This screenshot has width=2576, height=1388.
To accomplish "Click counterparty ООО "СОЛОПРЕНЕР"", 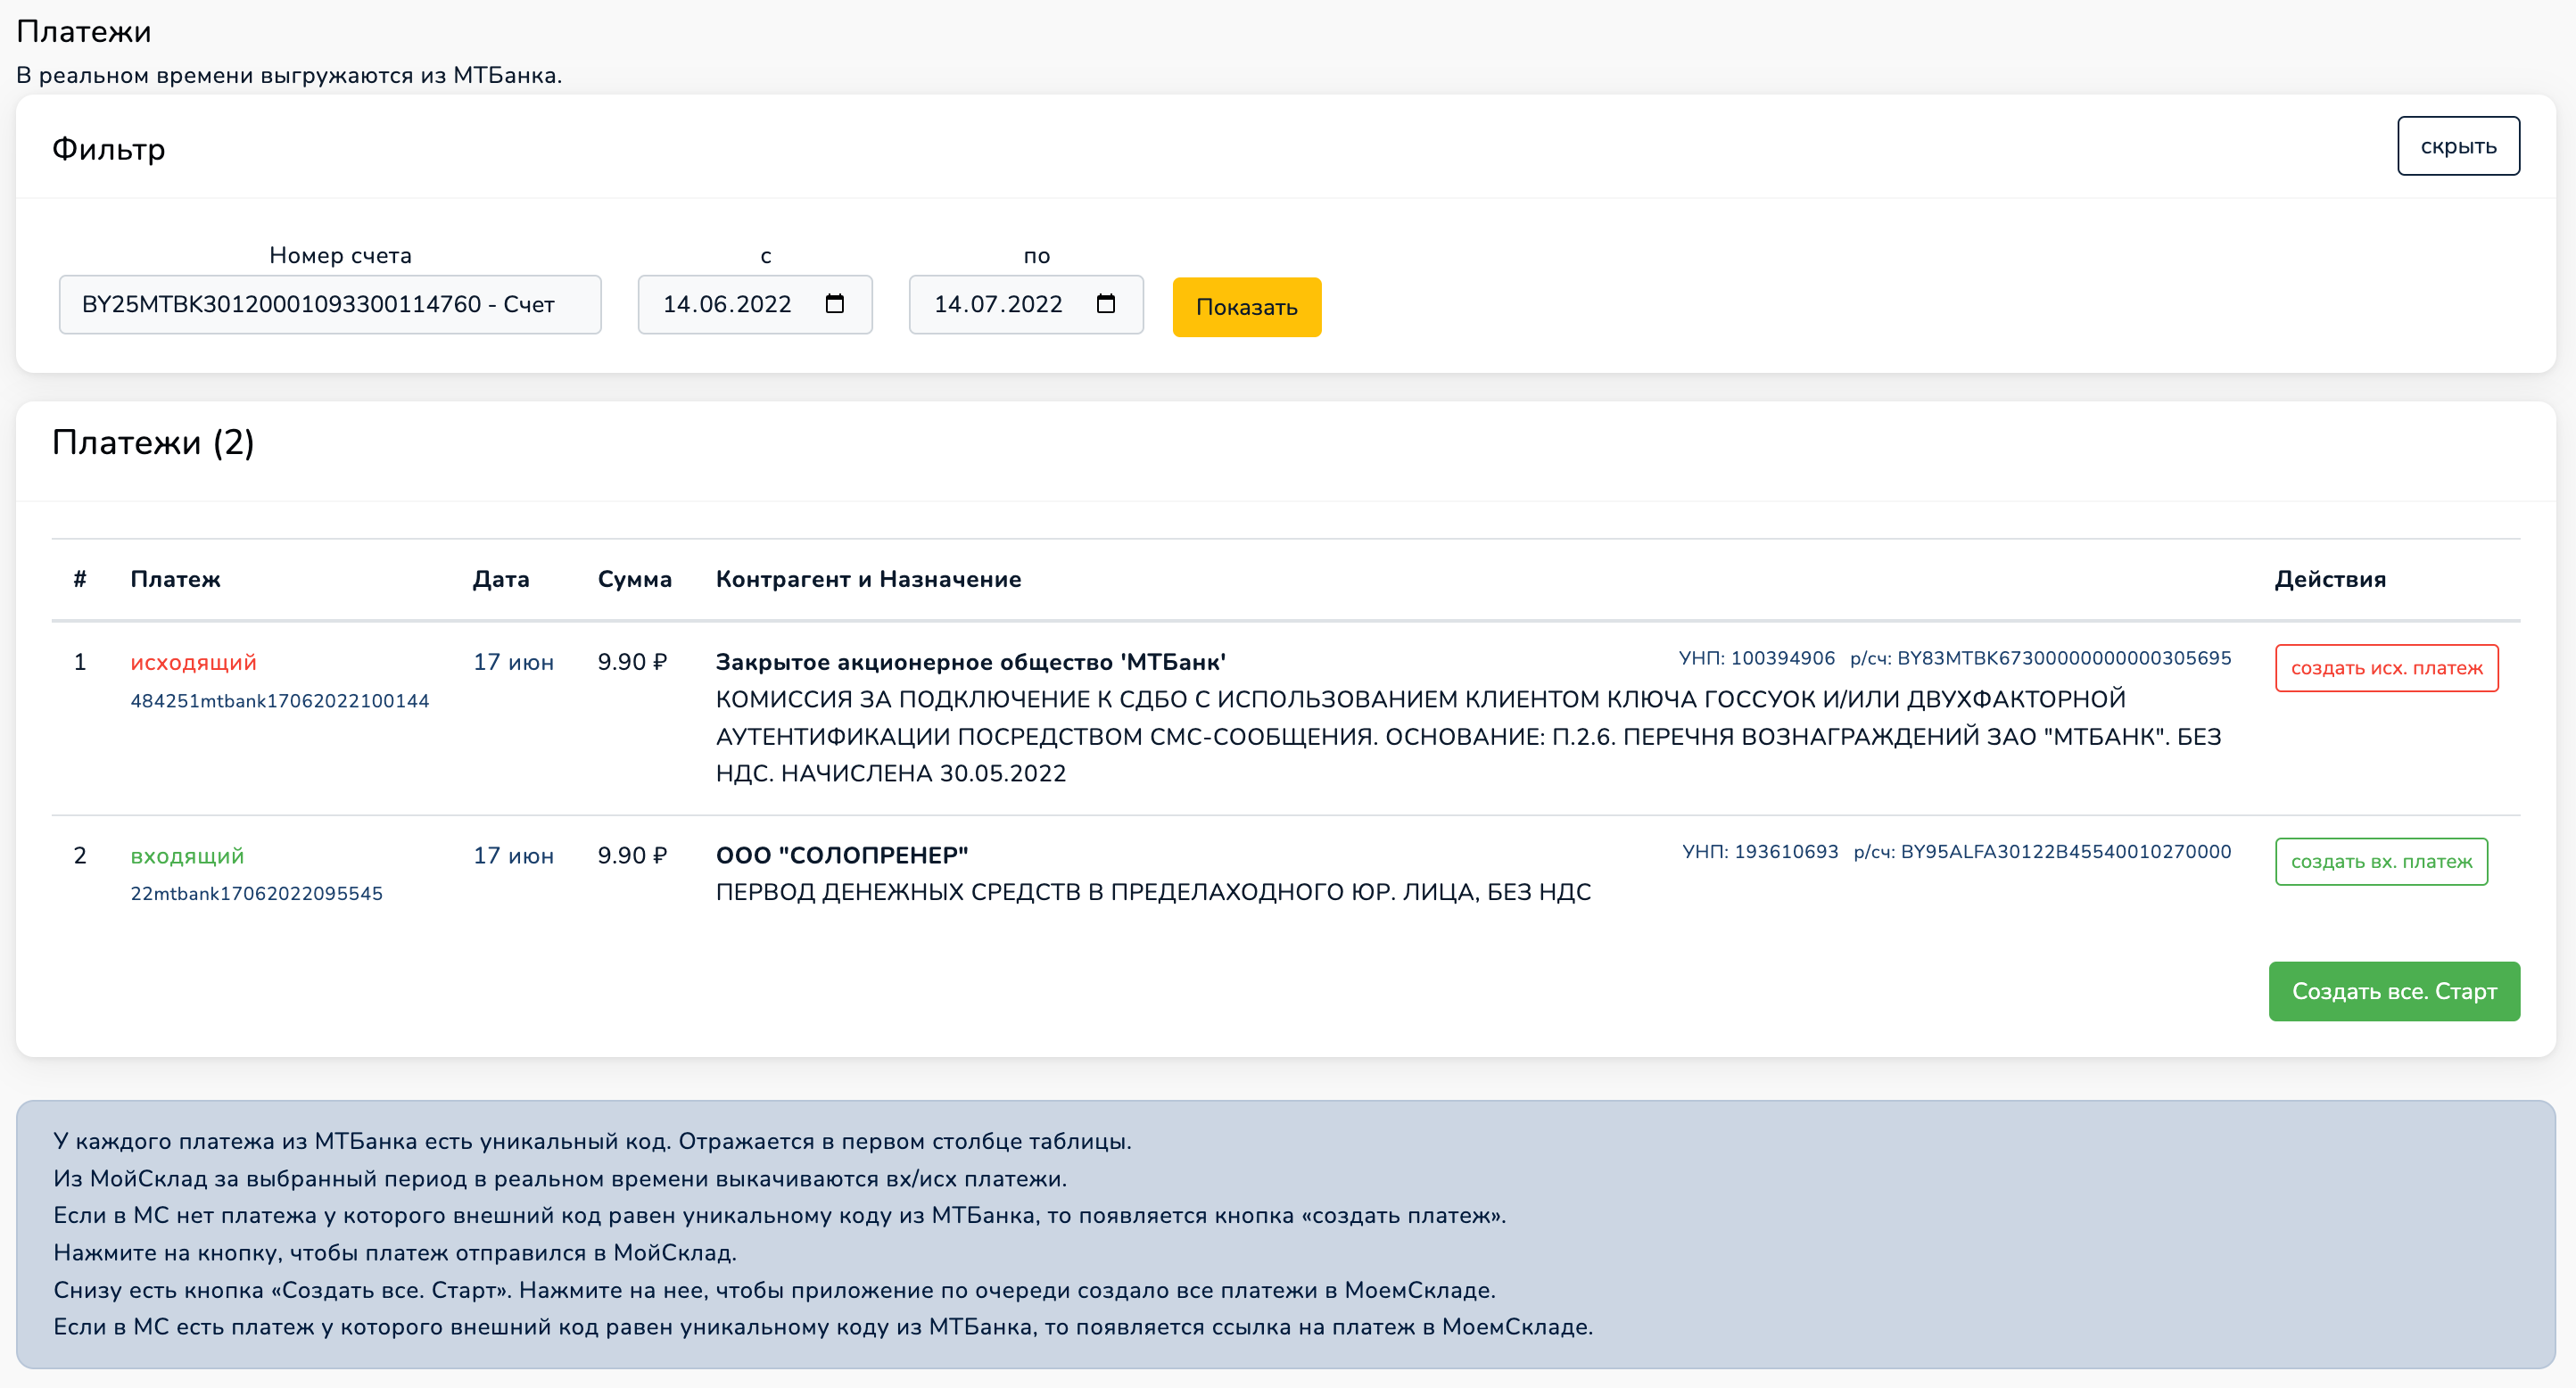I will click(842, 856).
